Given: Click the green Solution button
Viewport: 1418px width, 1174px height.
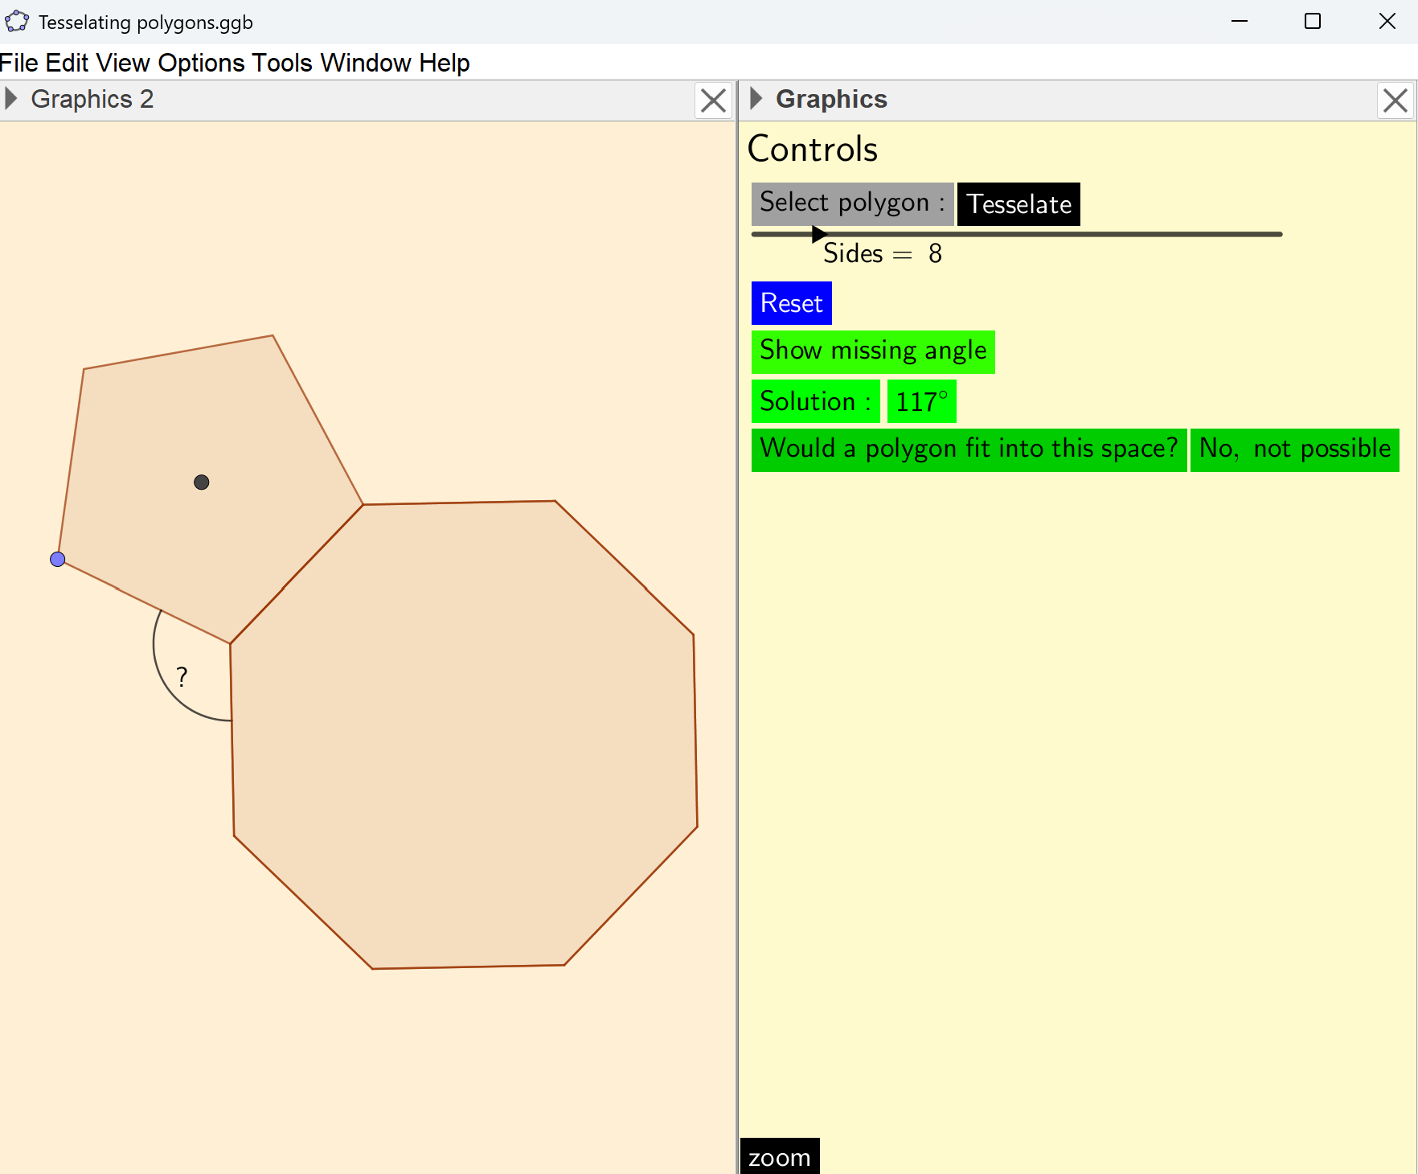Looking at the screenshot, I should [815, 401].
